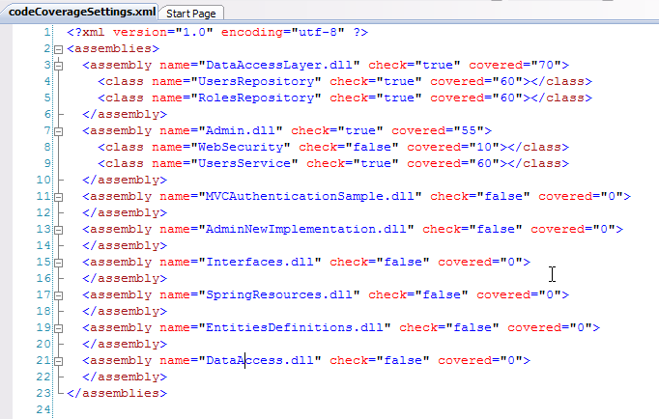Click the </assembly> closing tag on line 6

[125, 114]
